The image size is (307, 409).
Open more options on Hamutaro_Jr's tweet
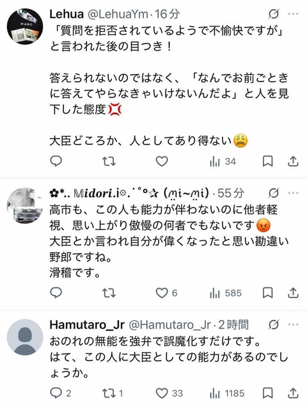pos(293,325)
